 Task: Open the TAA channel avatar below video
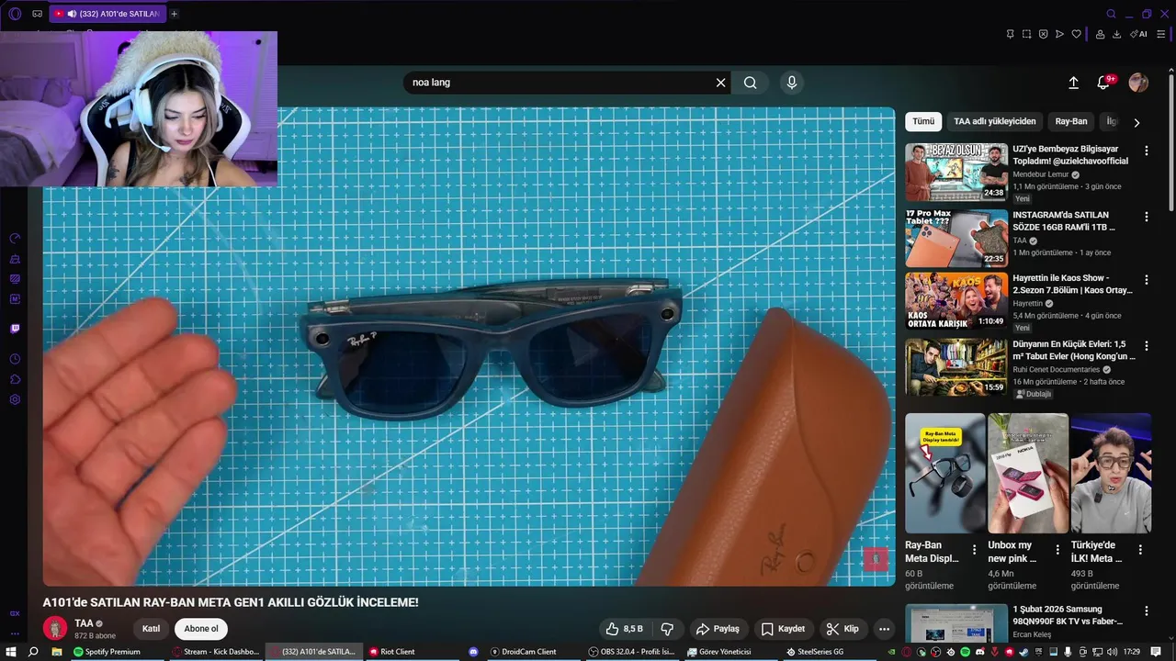click(x=55, y=629)
